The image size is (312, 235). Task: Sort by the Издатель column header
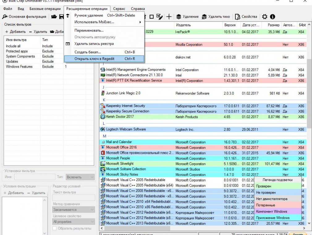(x=198, y=25)
